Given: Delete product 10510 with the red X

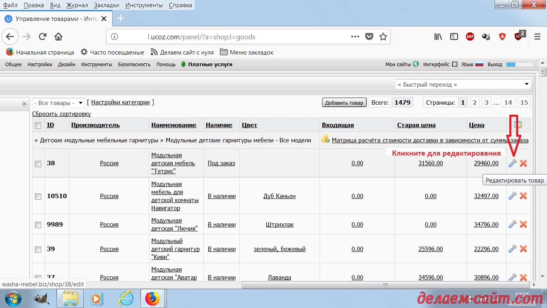Looking at the screenshot, I should coord(523,196).
